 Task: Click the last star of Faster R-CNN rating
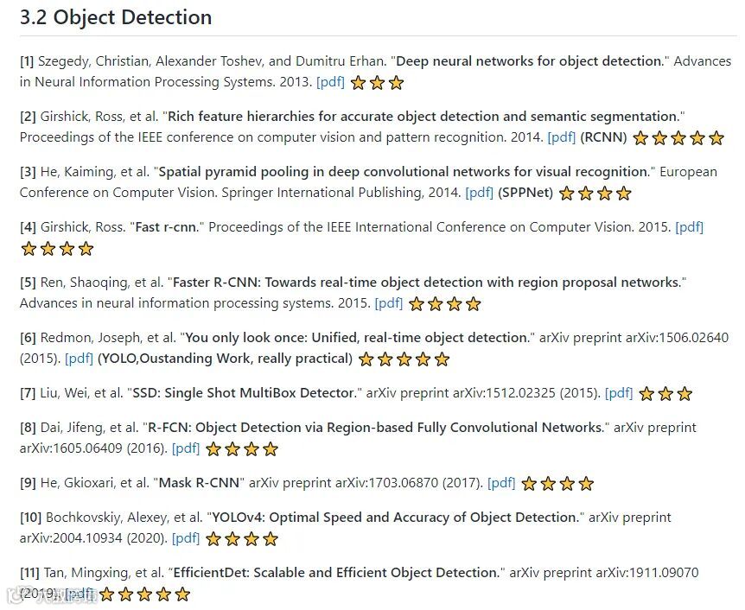(474, 304)
